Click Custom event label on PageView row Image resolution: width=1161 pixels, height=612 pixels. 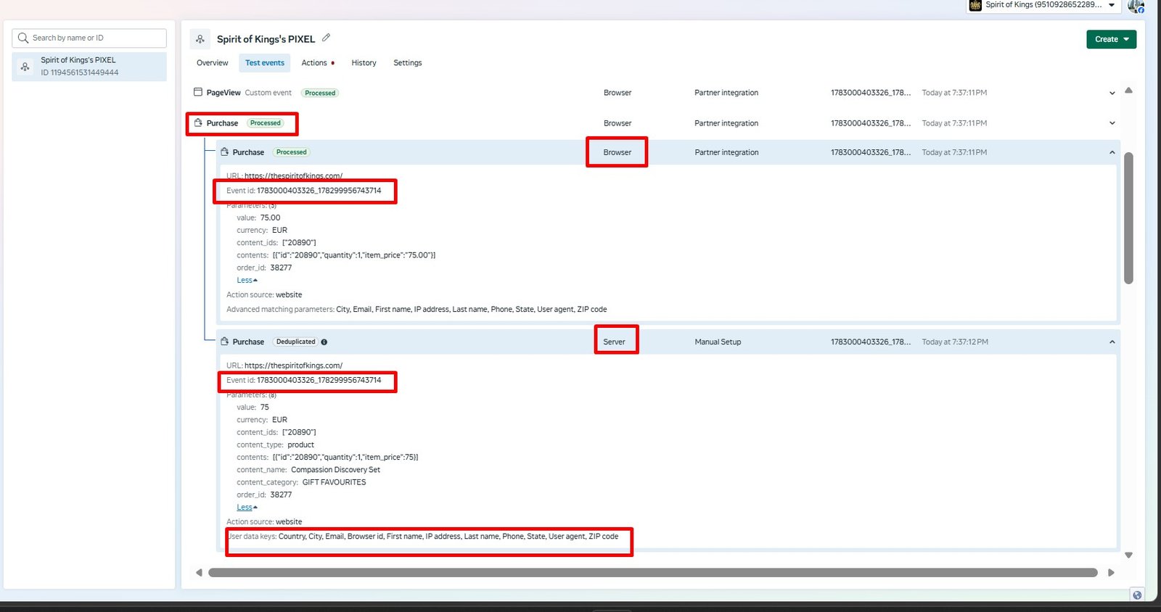(268, 93)
